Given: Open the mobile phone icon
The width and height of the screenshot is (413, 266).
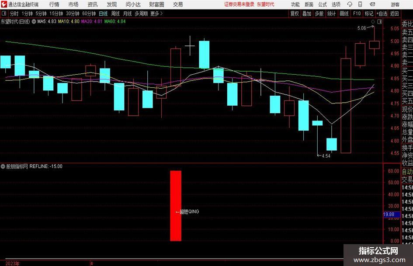Looking at the screenshot, I should point(360,4).
